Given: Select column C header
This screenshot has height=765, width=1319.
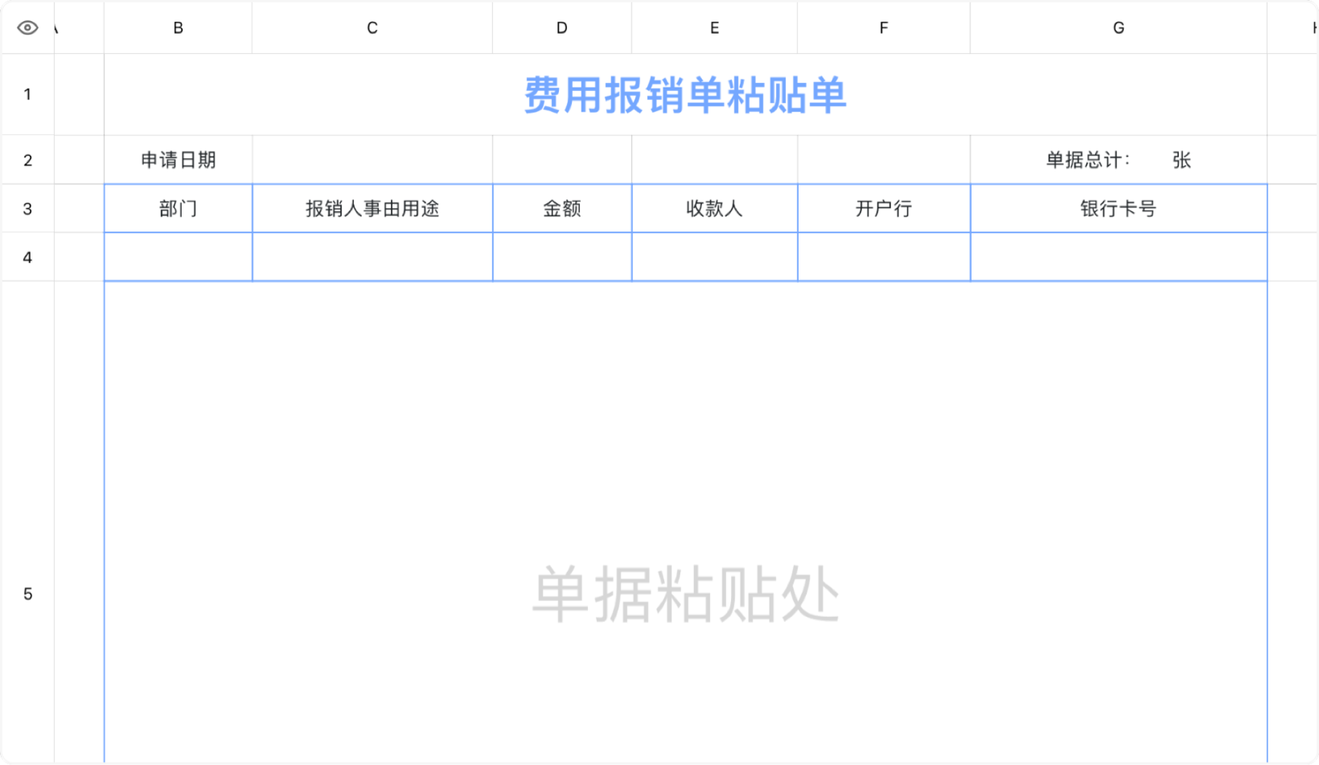Looking at the screenshot, I should point(372,28).
